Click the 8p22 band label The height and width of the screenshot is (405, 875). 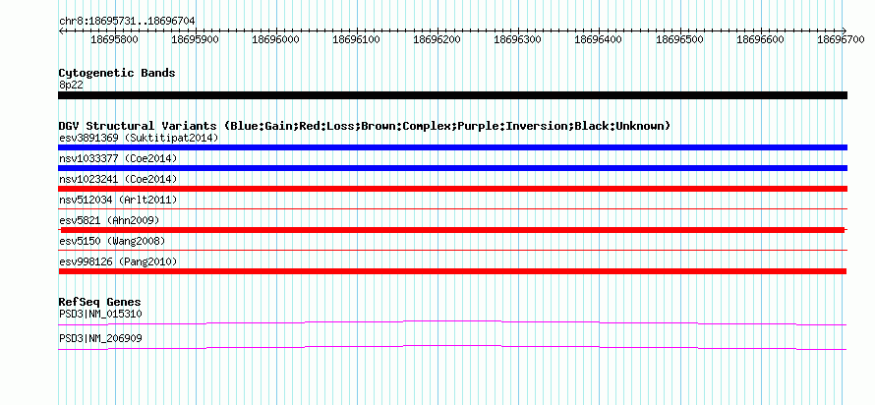coord(71,85)
